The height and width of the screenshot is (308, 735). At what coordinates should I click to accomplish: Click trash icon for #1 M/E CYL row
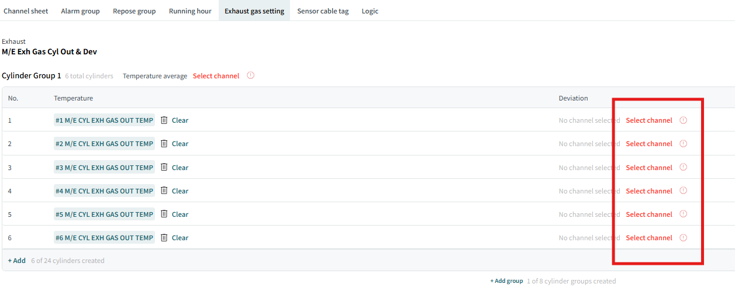tap(164, 120)
